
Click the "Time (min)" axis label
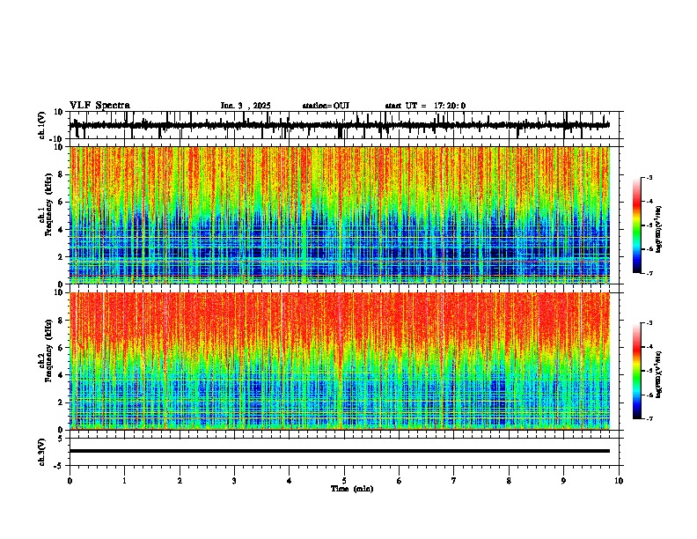click(352, 489)
